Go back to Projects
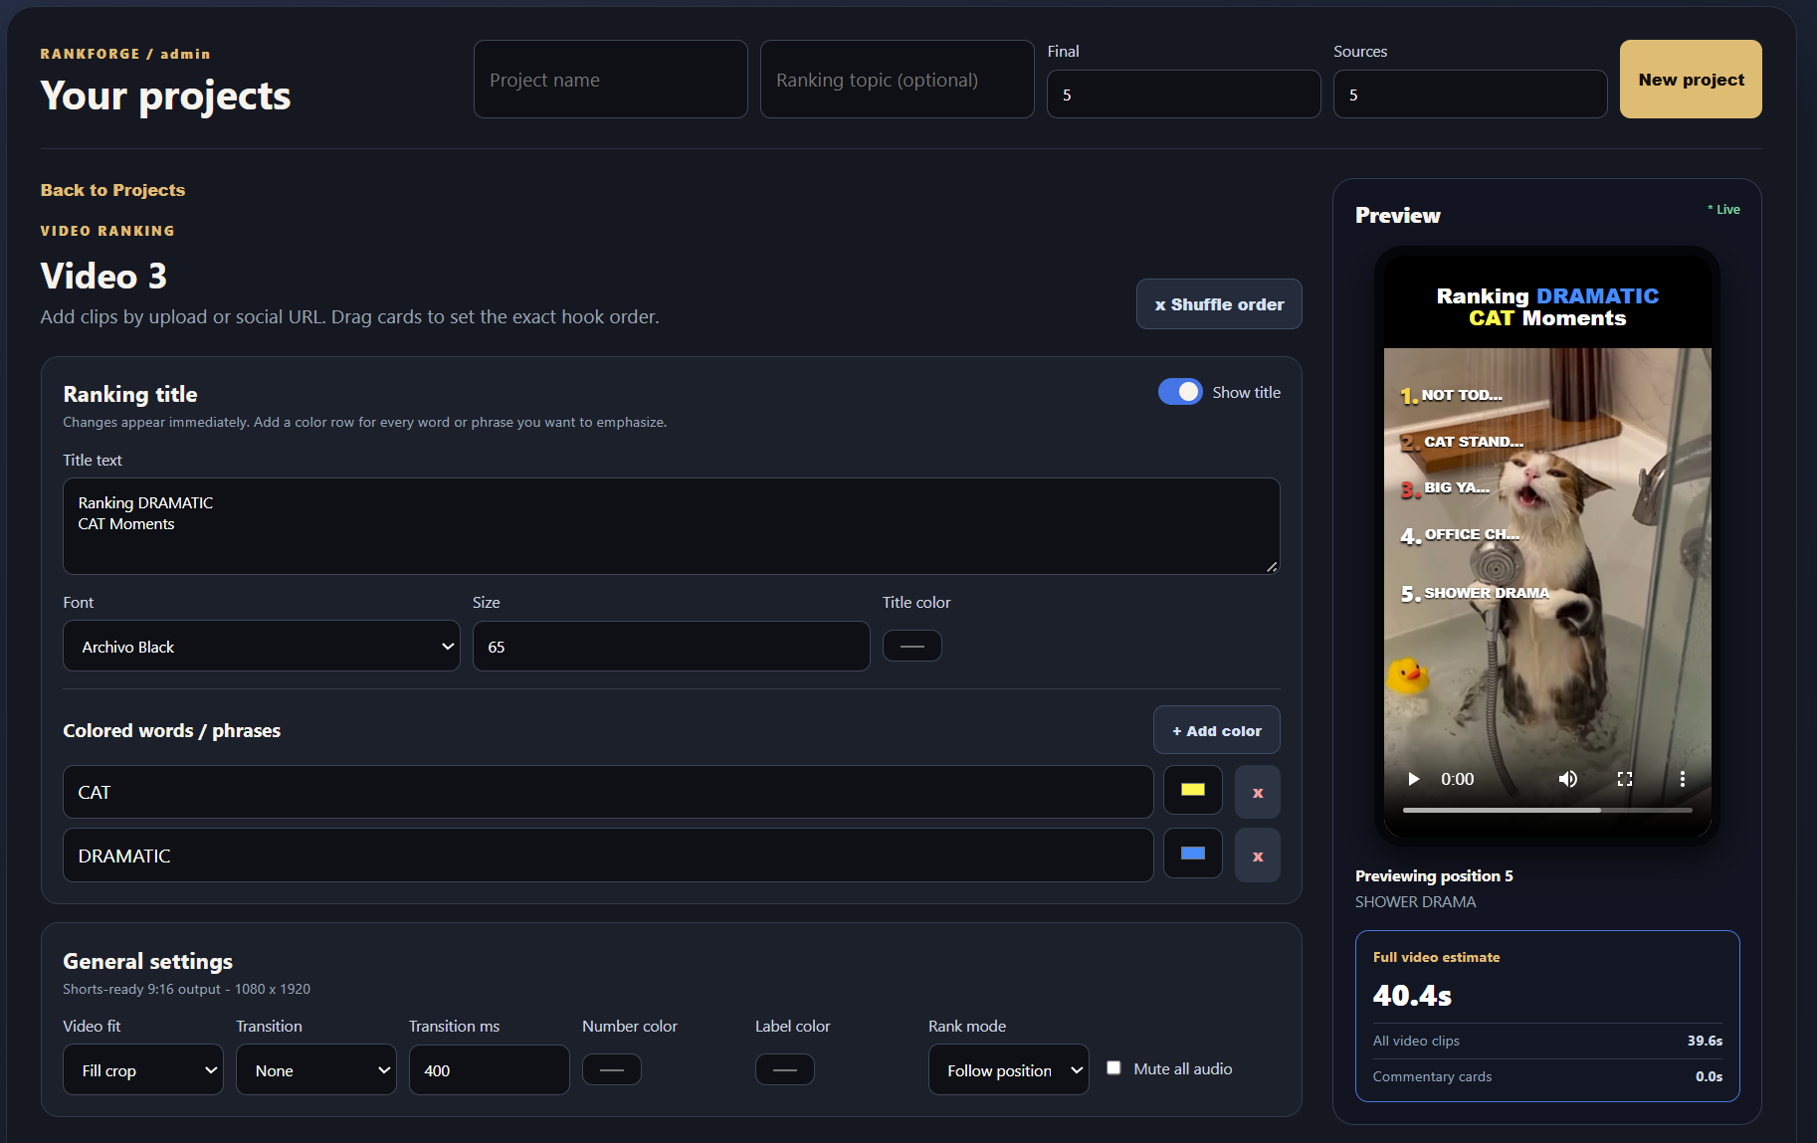 (x=112, y=190)
